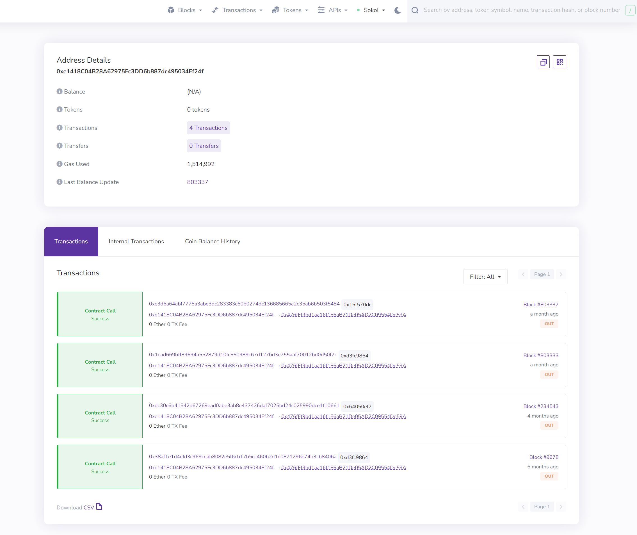The image size is (637, 535).
Task: Click info icon beside Balance
Action: point(60,91)
